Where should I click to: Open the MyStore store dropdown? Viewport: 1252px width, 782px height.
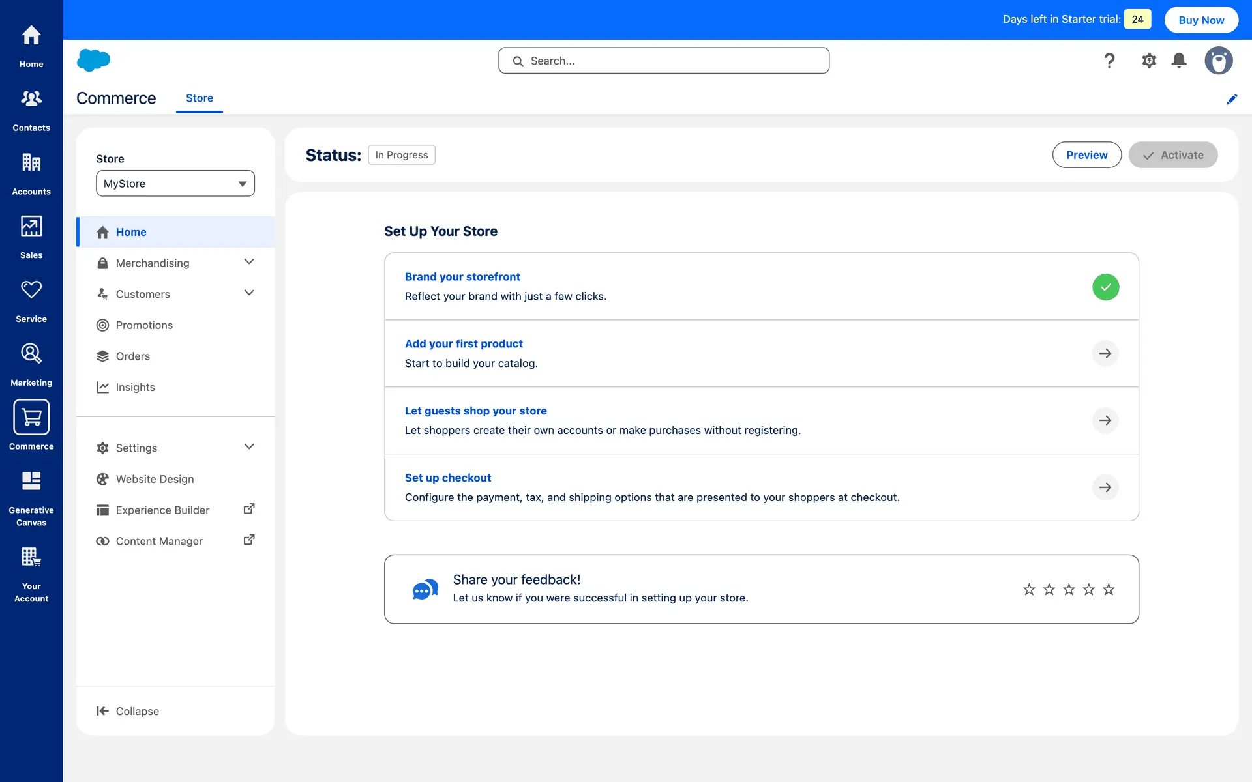(175, 184)
